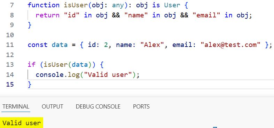Image resolution: width=274 pixels, height=128 pixels.
Task: Click the 'any' type annotation
Action: click(118, 5)
